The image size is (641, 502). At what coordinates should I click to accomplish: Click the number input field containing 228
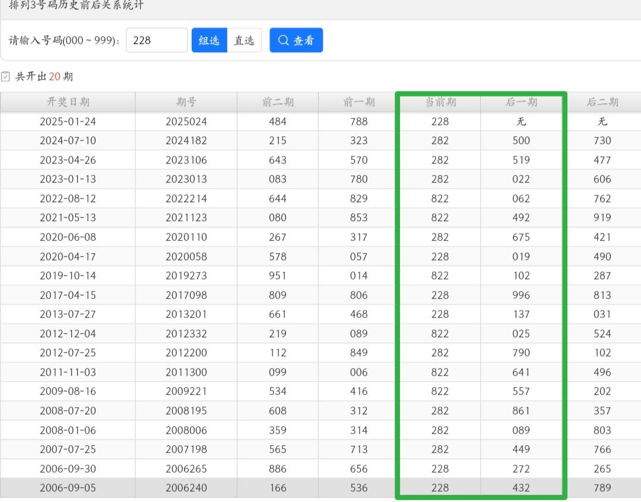(157, 40)
